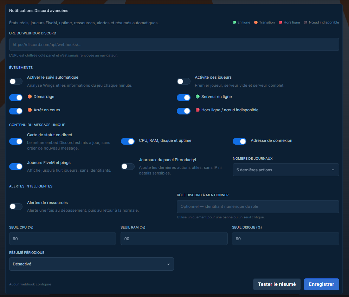
Task: Click the ALERTES INTELLIGENTES heading
Action: pos(31,186)
